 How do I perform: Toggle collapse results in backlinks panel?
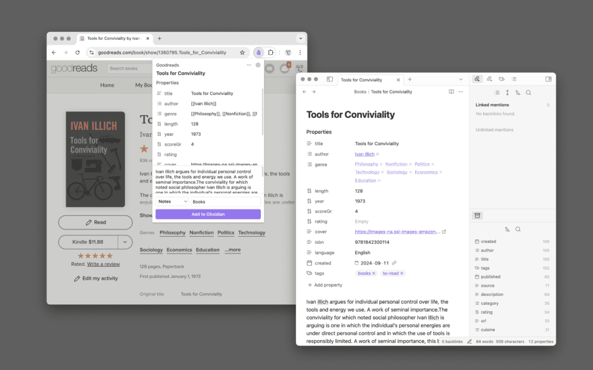[x=497, y=93]
